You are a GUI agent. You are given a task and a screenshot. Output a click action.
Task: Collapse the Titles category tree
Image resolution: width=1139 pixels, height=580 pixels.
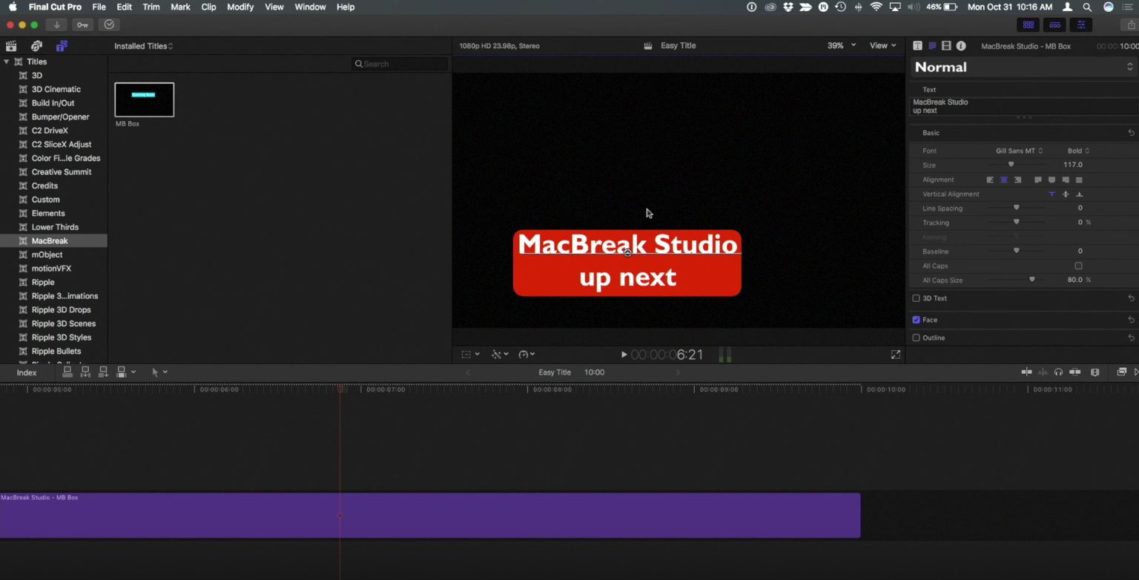[x=7, y=62]
